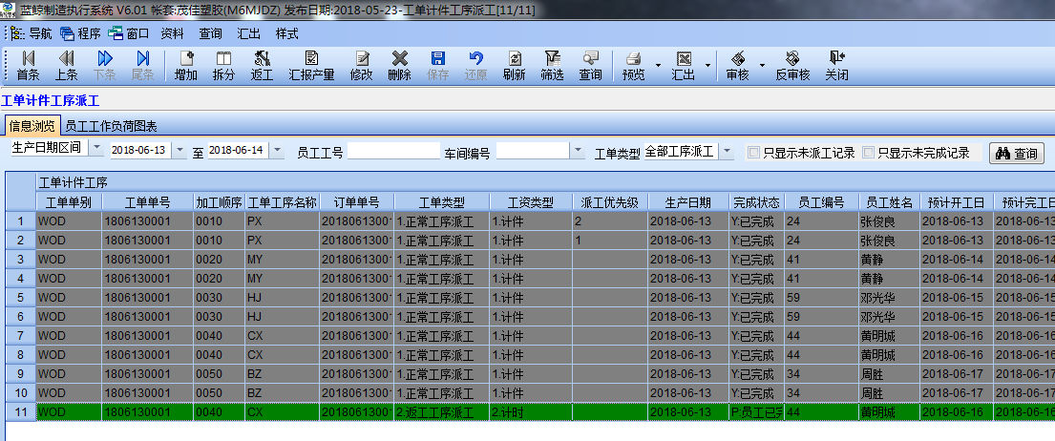Click the 首条 (first record) toolbar icon
1055x441 pixels.
tap(29, 65)
